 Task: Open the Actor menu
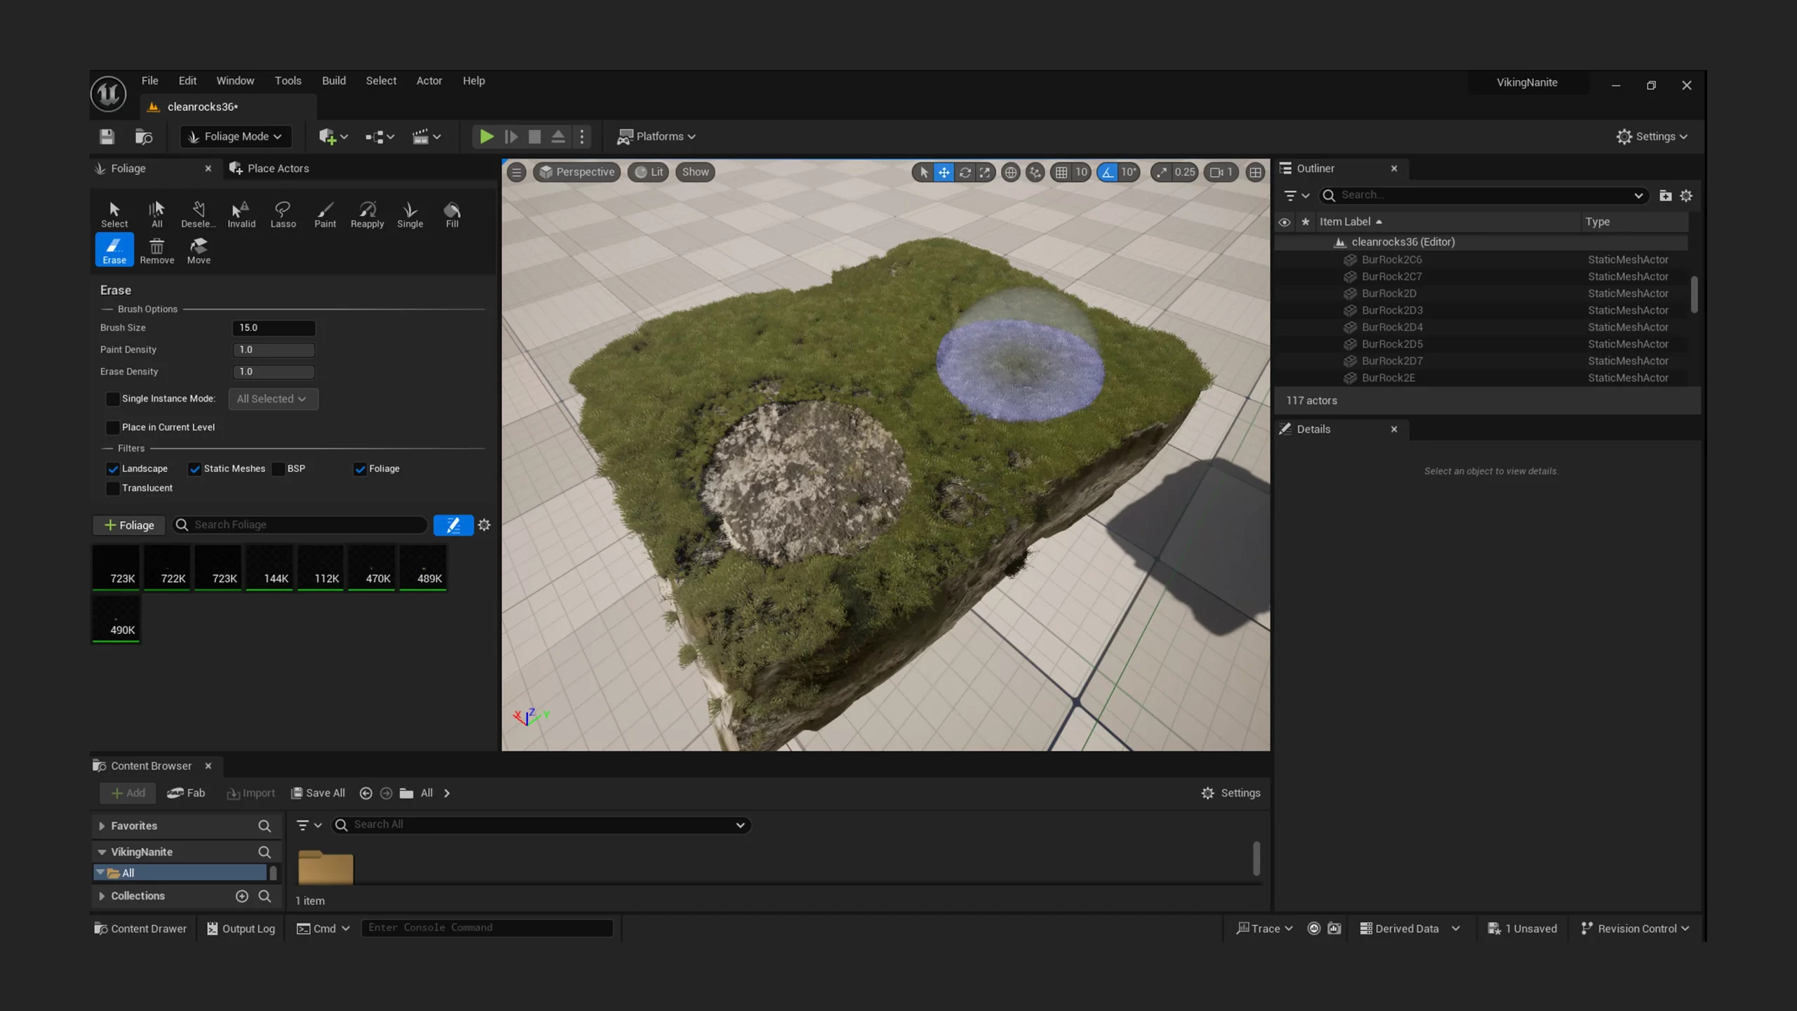[x=429, y=81]
